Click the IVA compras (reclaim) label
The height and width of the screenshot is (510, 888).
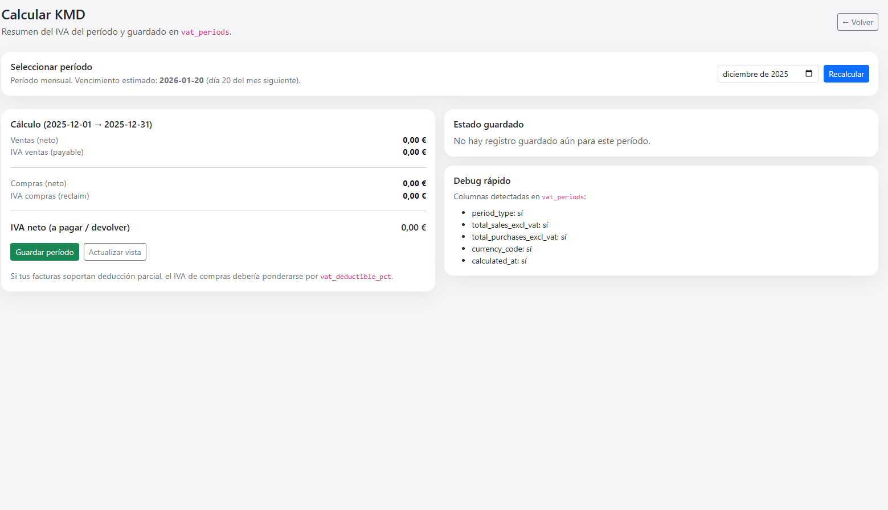click(50, 196)
